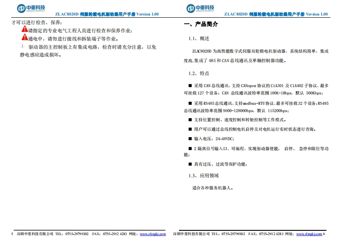Click the small gray exclamation notice icon
342x242 pixels.
click(23, 45)
